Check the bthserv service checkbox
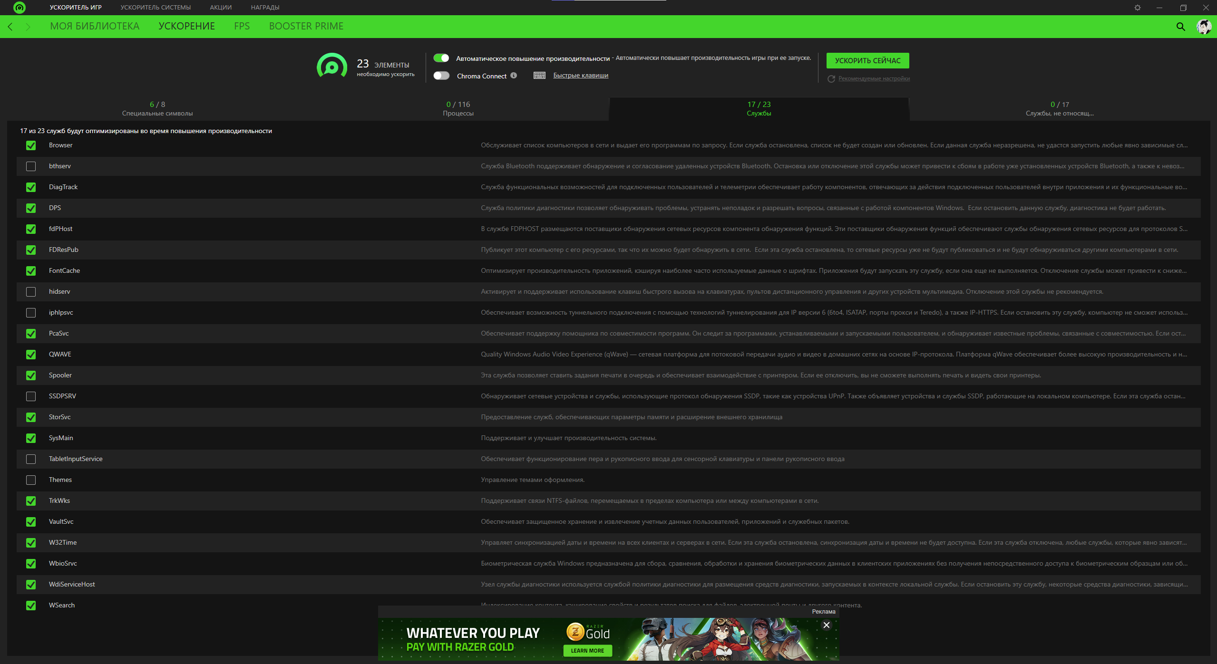The image size is (1217, 664). click(31, 166)
